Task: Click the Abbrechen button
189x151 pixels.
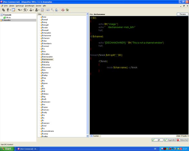Action: pos(182,140)
